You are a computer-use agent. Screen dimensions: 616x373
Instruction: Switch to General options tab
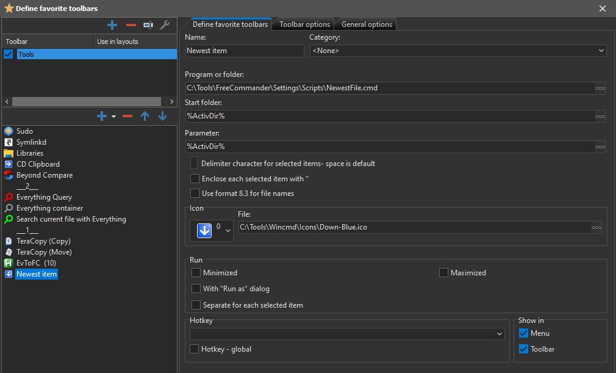(367, 24)
